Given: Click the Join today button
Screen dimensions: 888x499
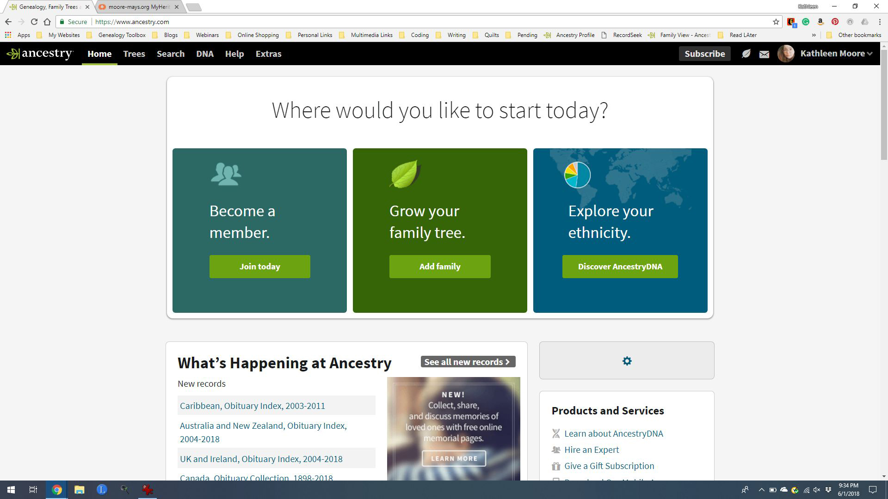Looking at the screenshot, I should (259, 266).
